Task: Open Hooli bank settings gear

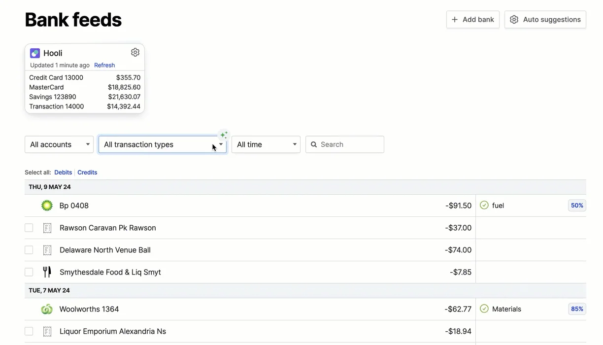Action: click(x=135, y=52)
